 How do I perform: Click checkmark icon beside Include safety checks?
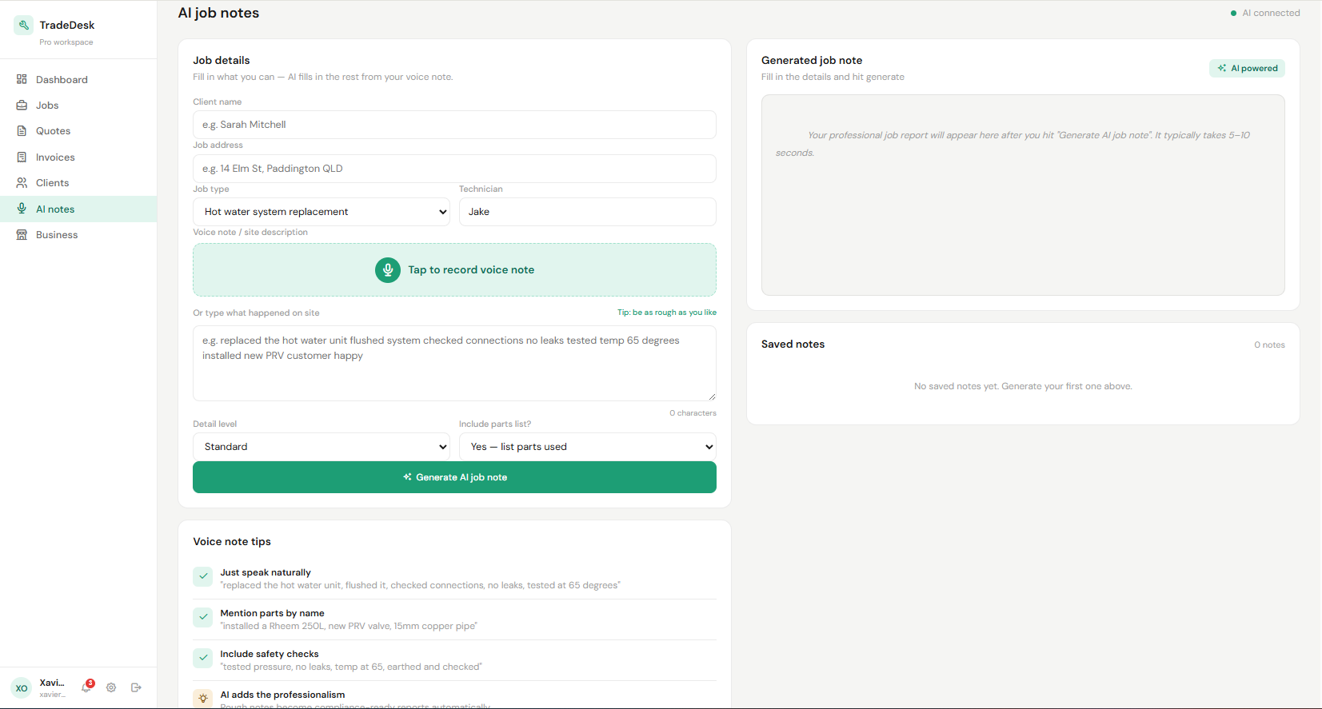click(x=203, y=658)
